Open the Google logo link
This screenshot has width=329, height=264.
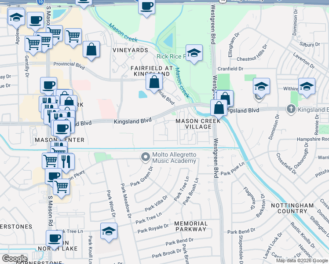click(15, 259)
